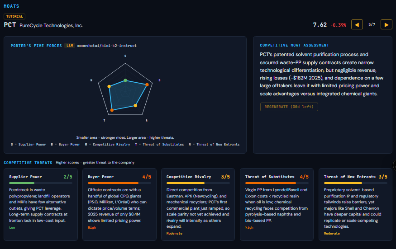Image resolution: width=396 pixels, height=249 pixels.
Task: Click radar axis label N
Action: click(91, 80)
